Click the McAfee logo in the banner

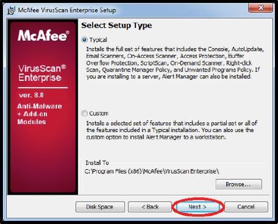[43, 36]
